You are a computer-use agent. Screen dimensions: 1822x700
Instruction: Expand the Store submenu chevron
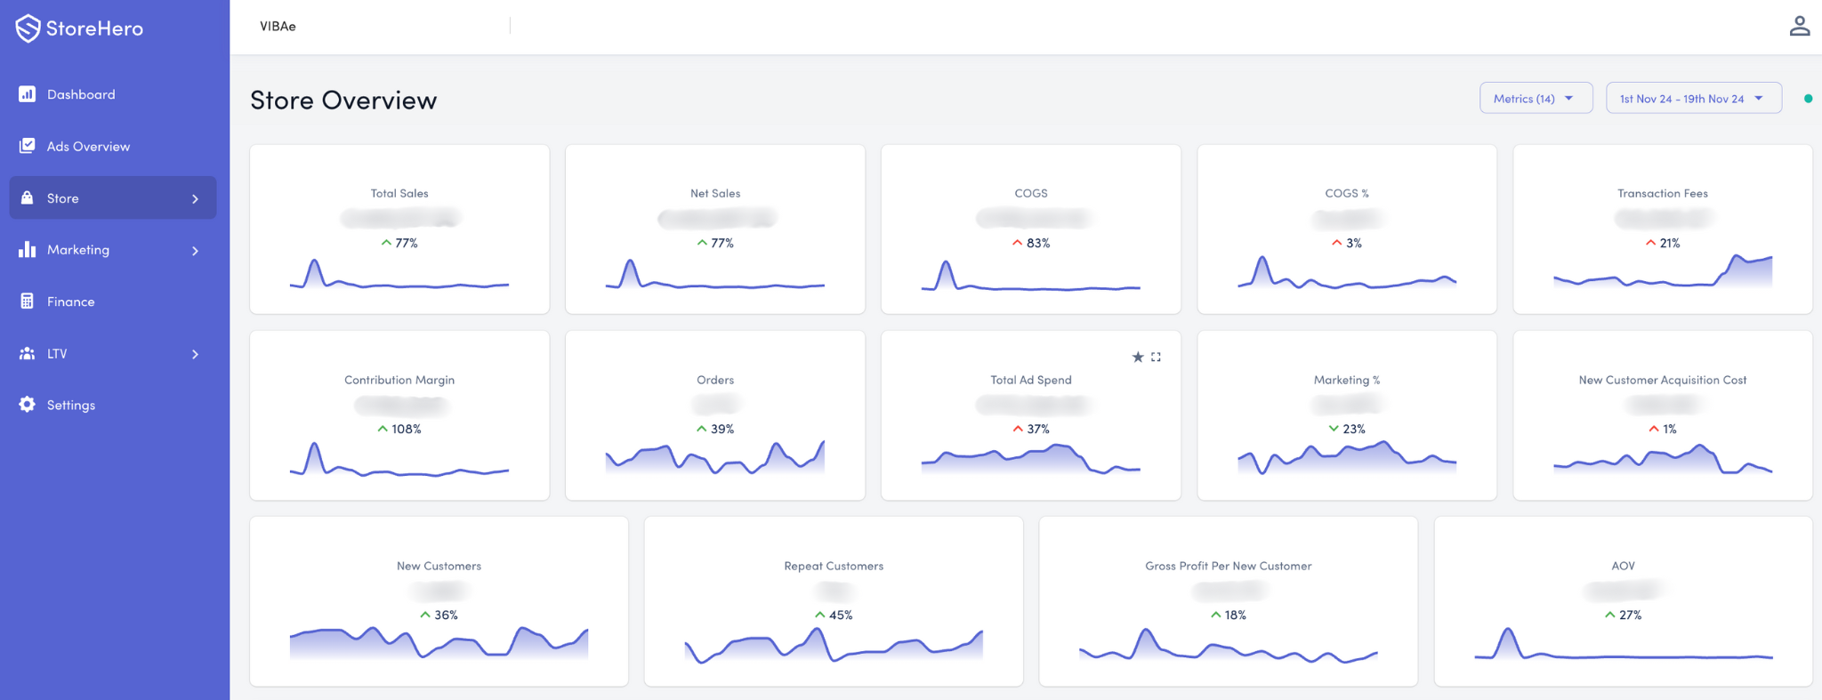point(195,198)
